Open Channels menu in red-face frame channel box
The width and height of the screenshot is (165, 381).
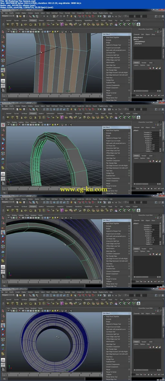137,35
